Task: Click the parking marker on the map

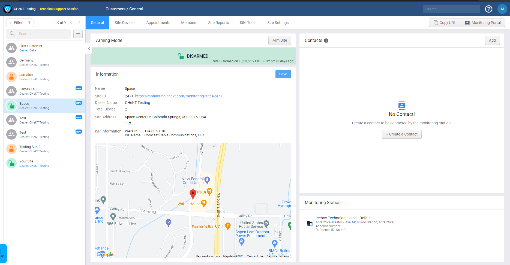Action: pyautogui.click(x=169, y=223)
